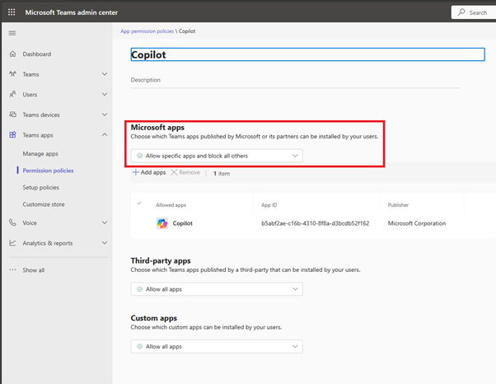Go to Setup policies page
Screen dimensions: 496x384
[x=41, y=188]
